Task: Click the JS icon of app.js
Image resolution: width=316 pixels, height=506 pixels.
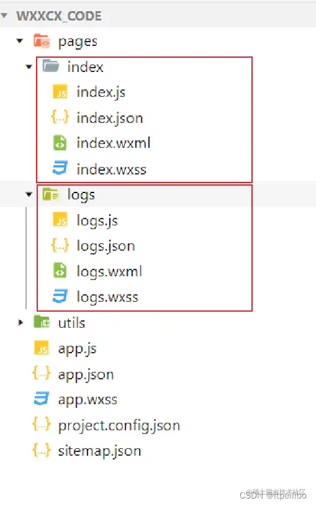Action: (42, 348)
